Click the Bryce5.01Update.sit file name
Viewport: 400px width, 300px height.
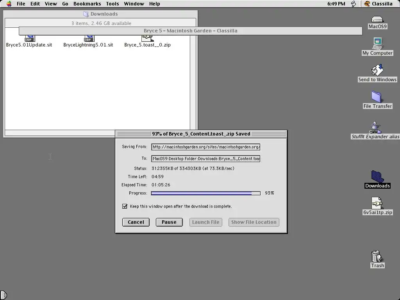tap(29, 45)
